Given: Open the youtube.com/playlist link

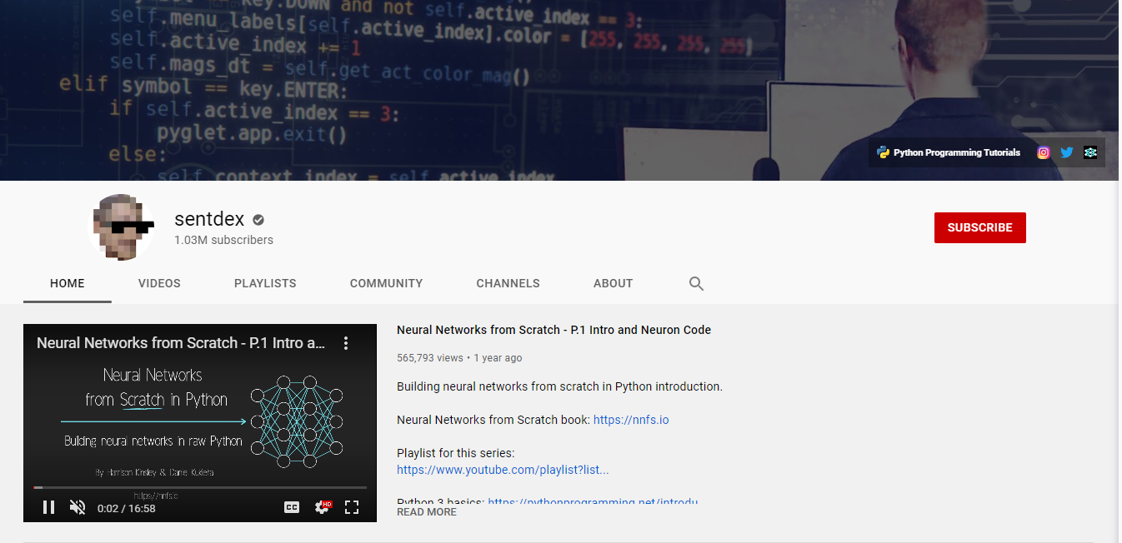Looking at the screenshot, I should point(503,470).
